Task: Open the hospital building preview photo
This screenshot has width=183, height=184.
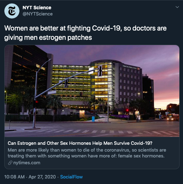Action: point(92,91)
